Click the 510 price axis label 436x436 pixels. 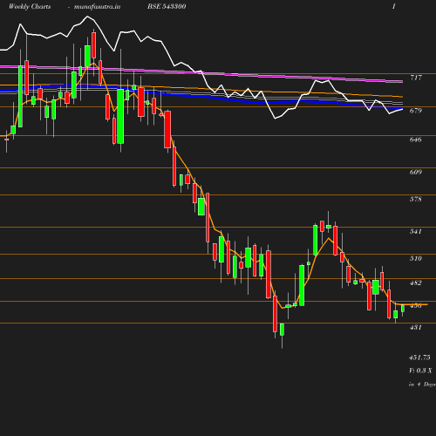tap(416, 258)
